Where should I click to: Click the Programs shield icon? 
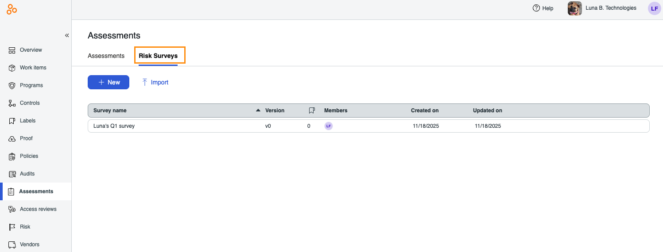(12, 85)
